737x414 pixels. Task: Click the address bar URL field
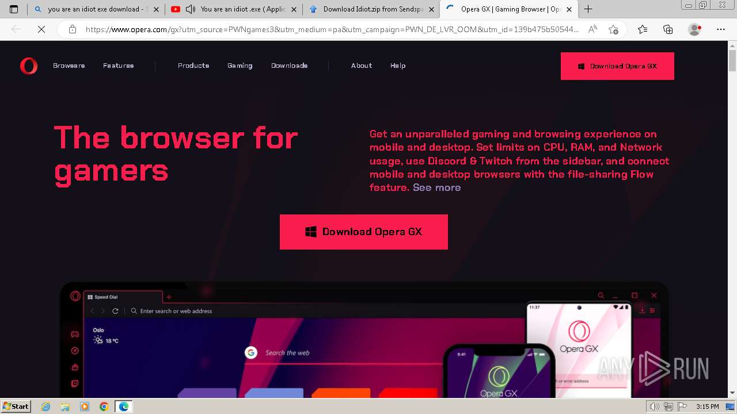point(331,30)
